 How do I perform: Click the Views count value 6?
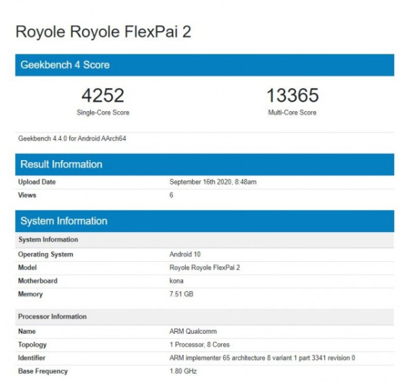(172, 195)
